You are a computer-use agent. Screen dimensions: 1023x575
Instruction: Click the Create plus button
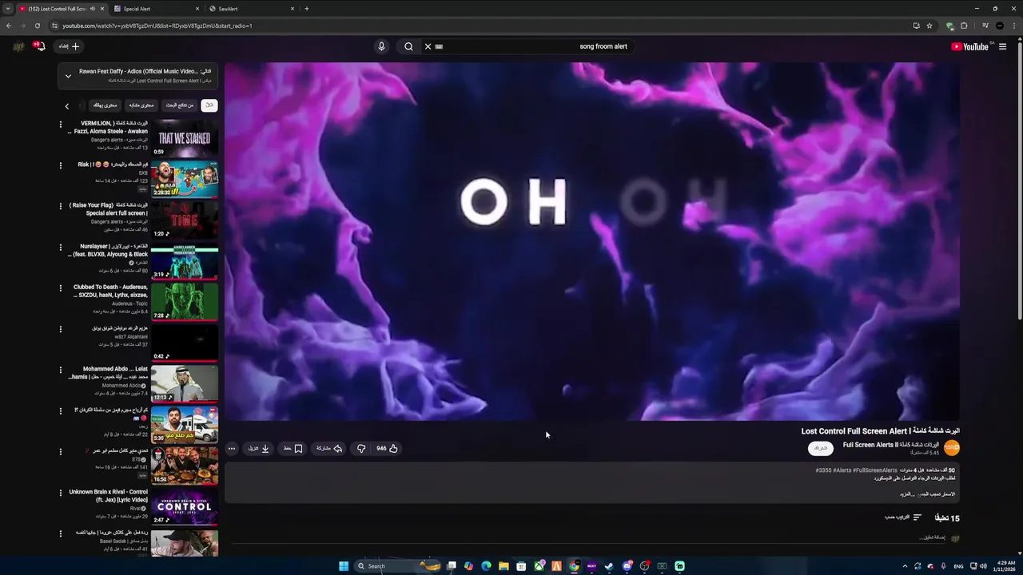pyautogui.click(x=70, y=46)
